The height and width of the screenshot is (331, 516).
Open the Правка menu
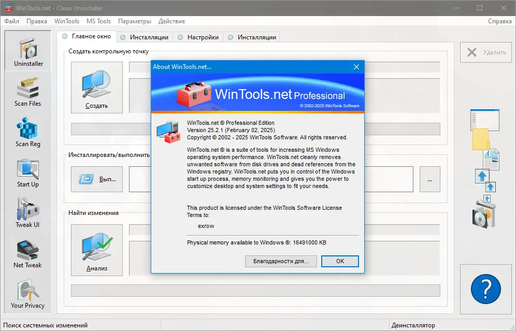point(37,21)
